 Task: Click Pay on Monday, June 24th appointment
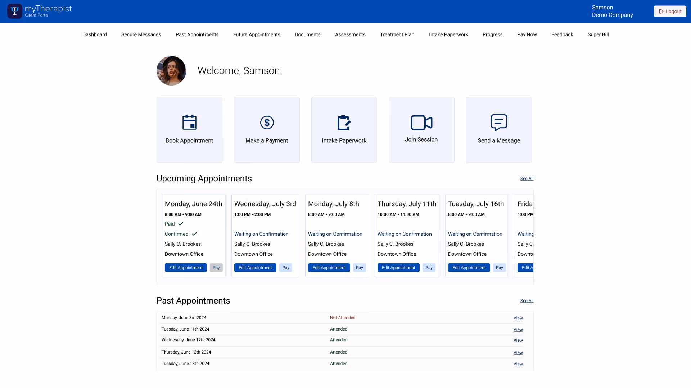[216, 268]
